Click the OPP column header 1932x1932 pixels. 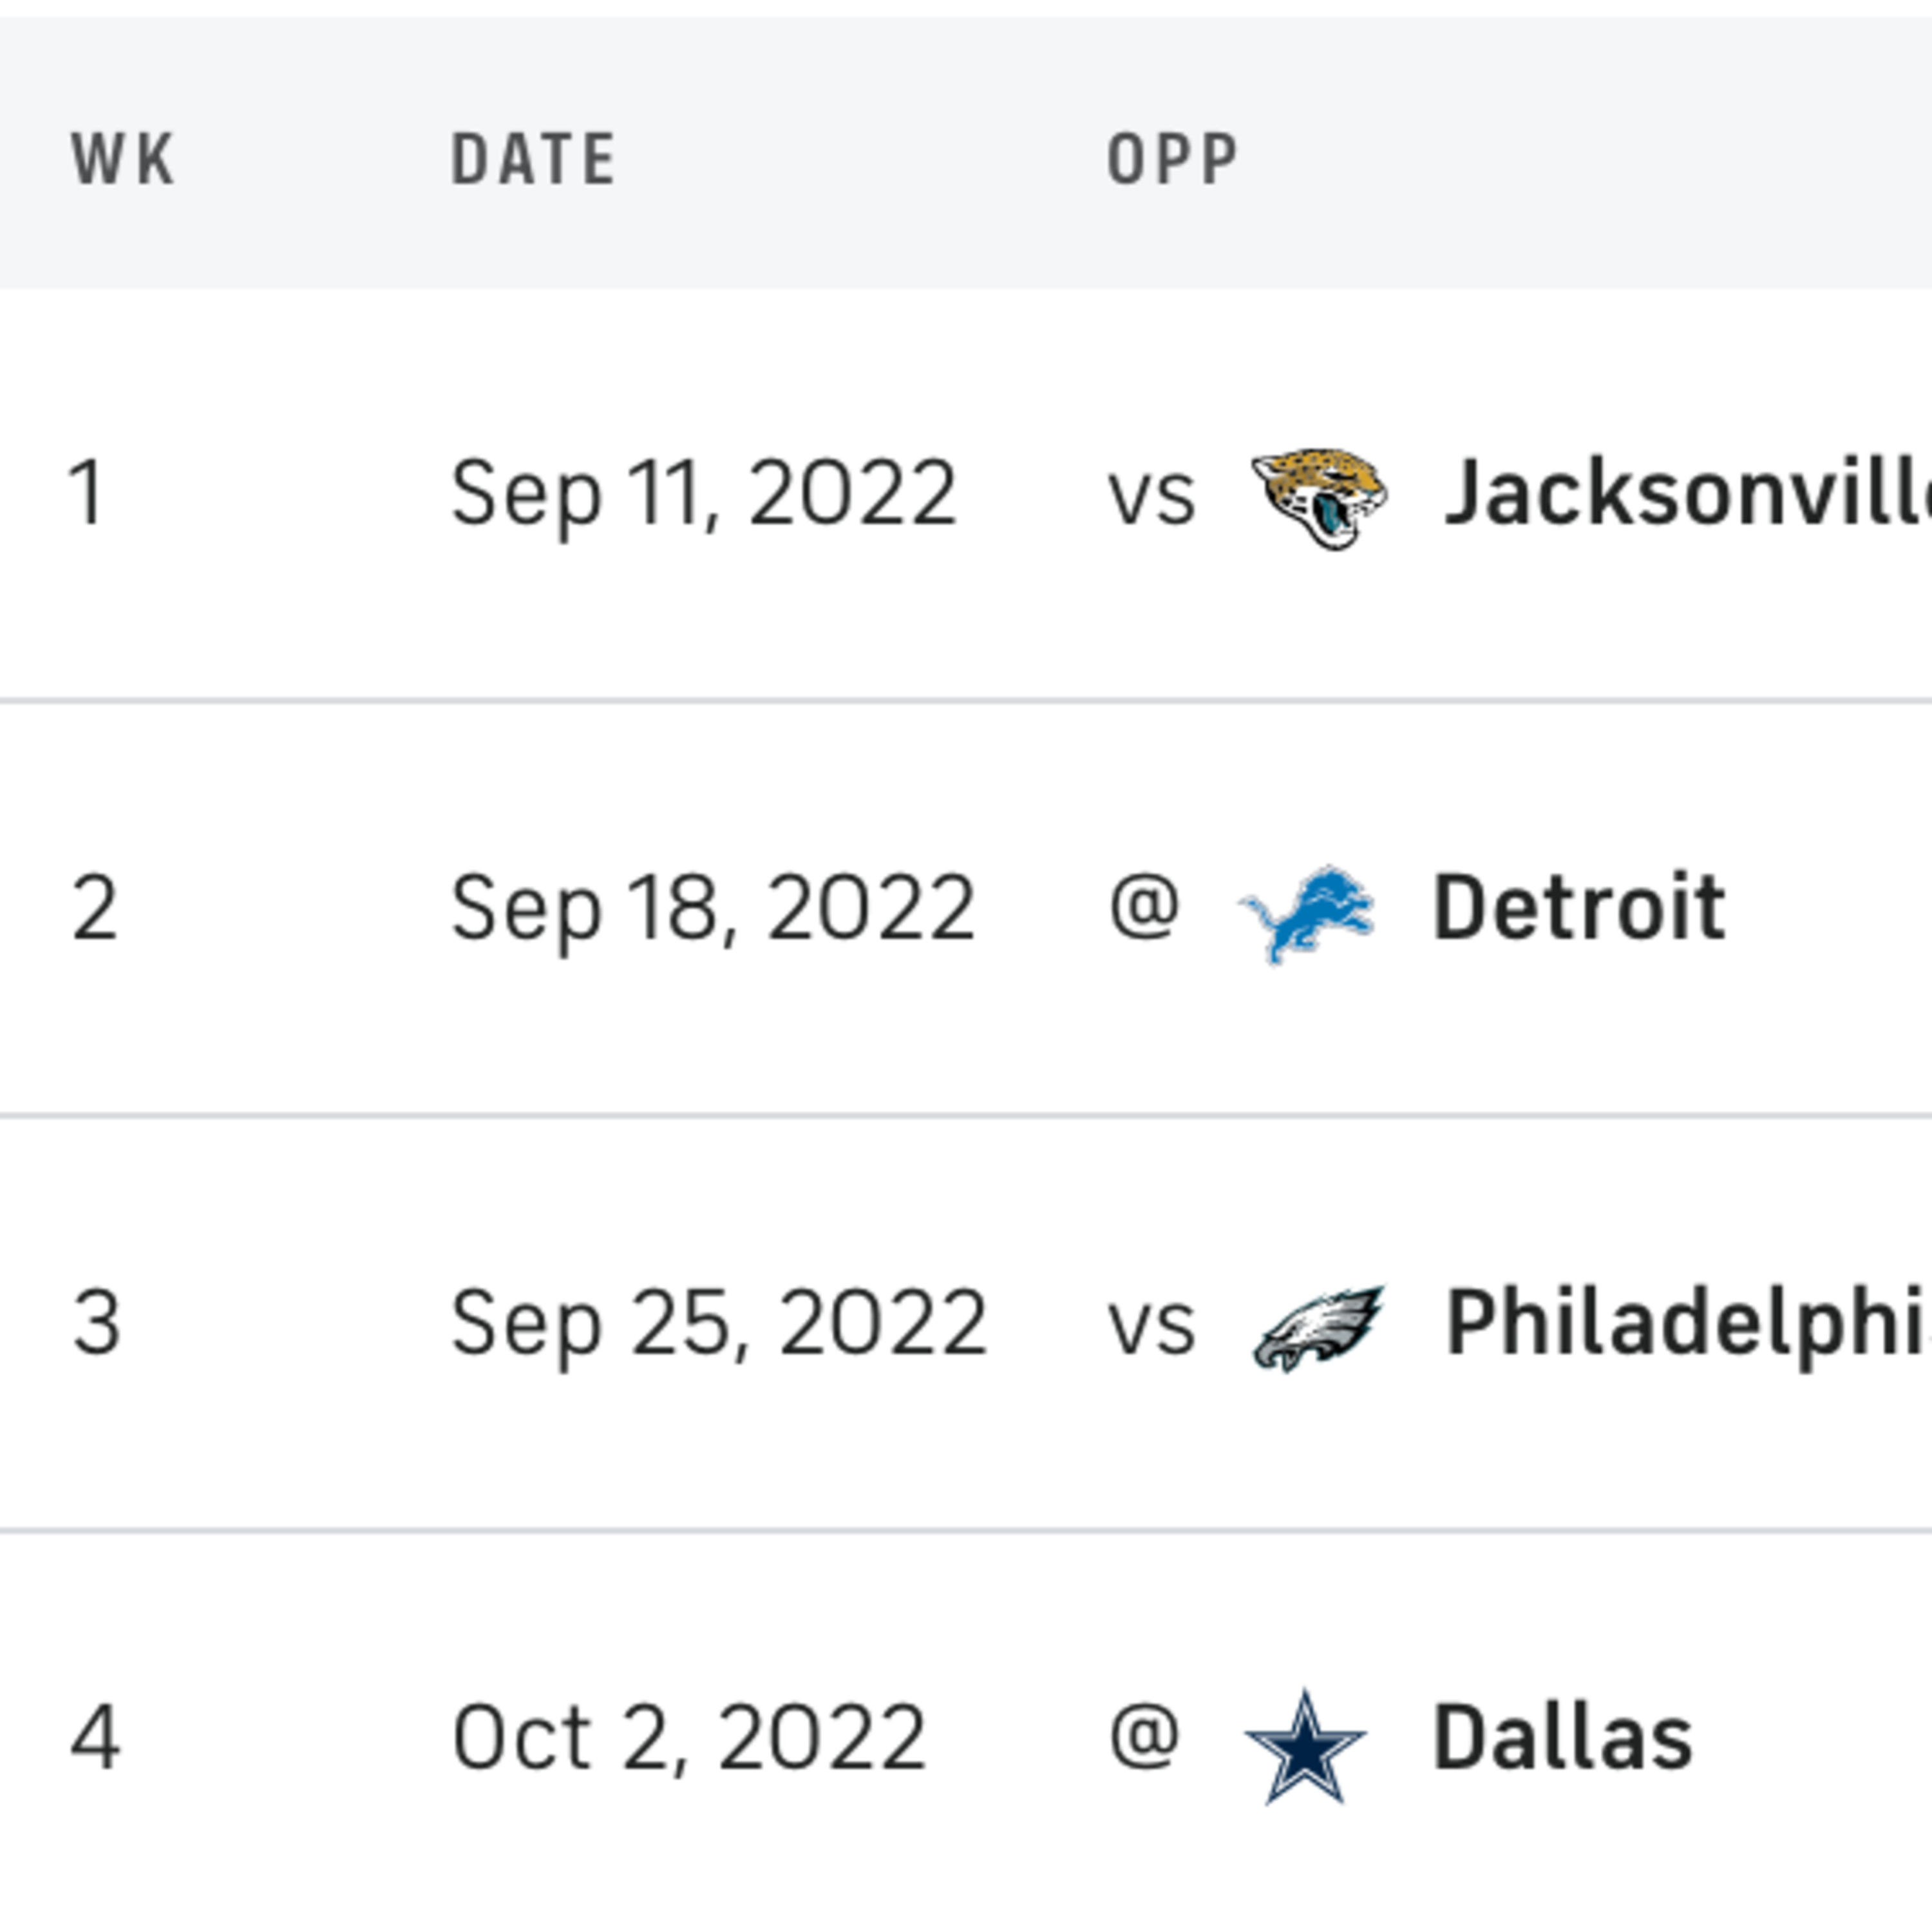(x=1173, y=159)
